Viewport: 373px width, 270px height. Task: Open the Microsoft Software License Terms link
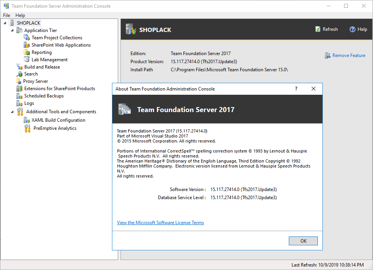pyautogui.click(x=160, y=223)
